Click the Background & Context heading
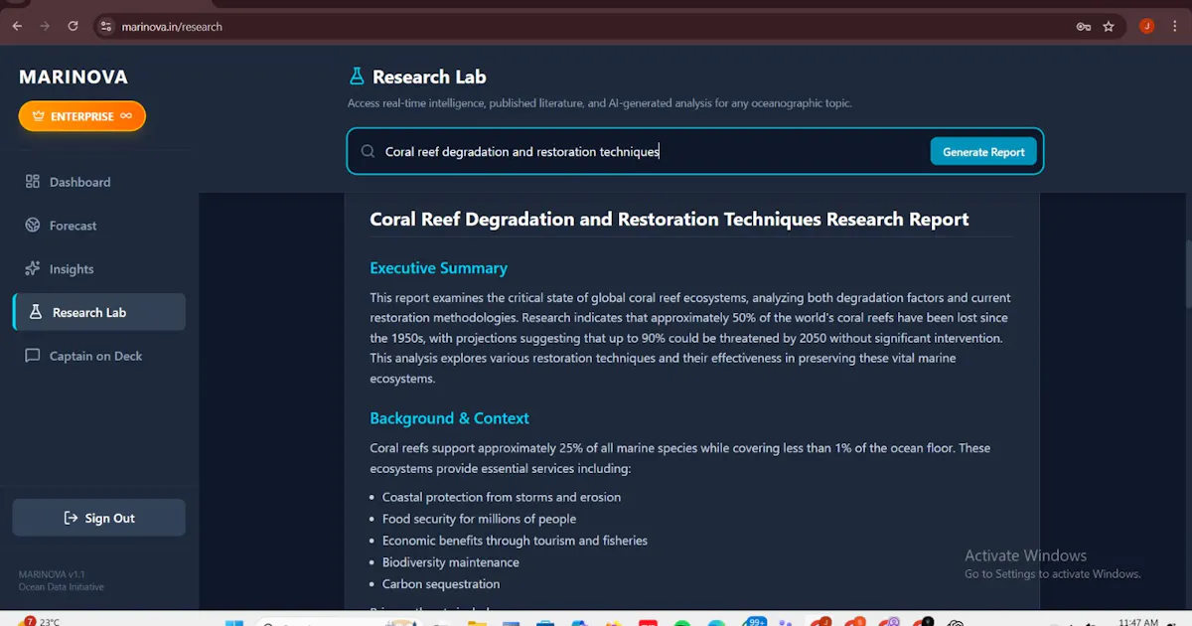Image resolution: width=1192 pixels, height=626 pixels. 449,418
